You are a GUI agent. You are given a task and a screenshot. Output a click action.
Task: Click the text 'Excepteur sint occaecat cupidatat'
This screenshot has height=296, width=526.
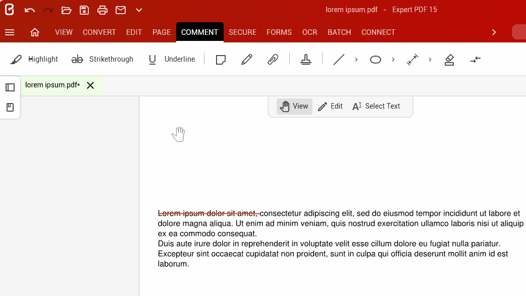click(218, 254)
